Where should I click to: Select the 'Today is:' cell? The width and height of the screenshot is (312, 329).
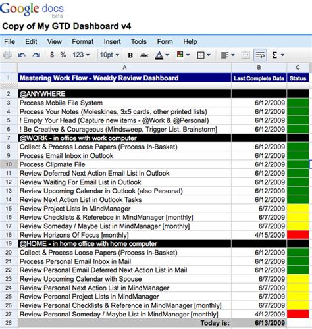[x=124, y=323]
